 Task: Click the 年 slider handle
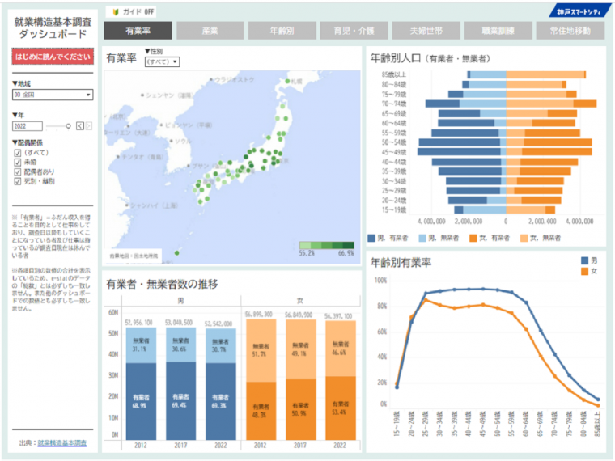click(x=69, y=125)
